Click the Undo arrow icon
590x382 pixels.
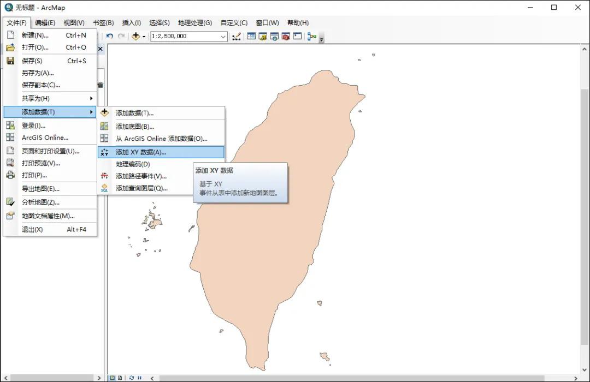(110, 37)
